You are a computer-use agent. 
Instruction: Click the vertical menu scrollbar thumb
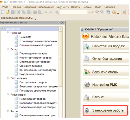[x=61, y=59]
